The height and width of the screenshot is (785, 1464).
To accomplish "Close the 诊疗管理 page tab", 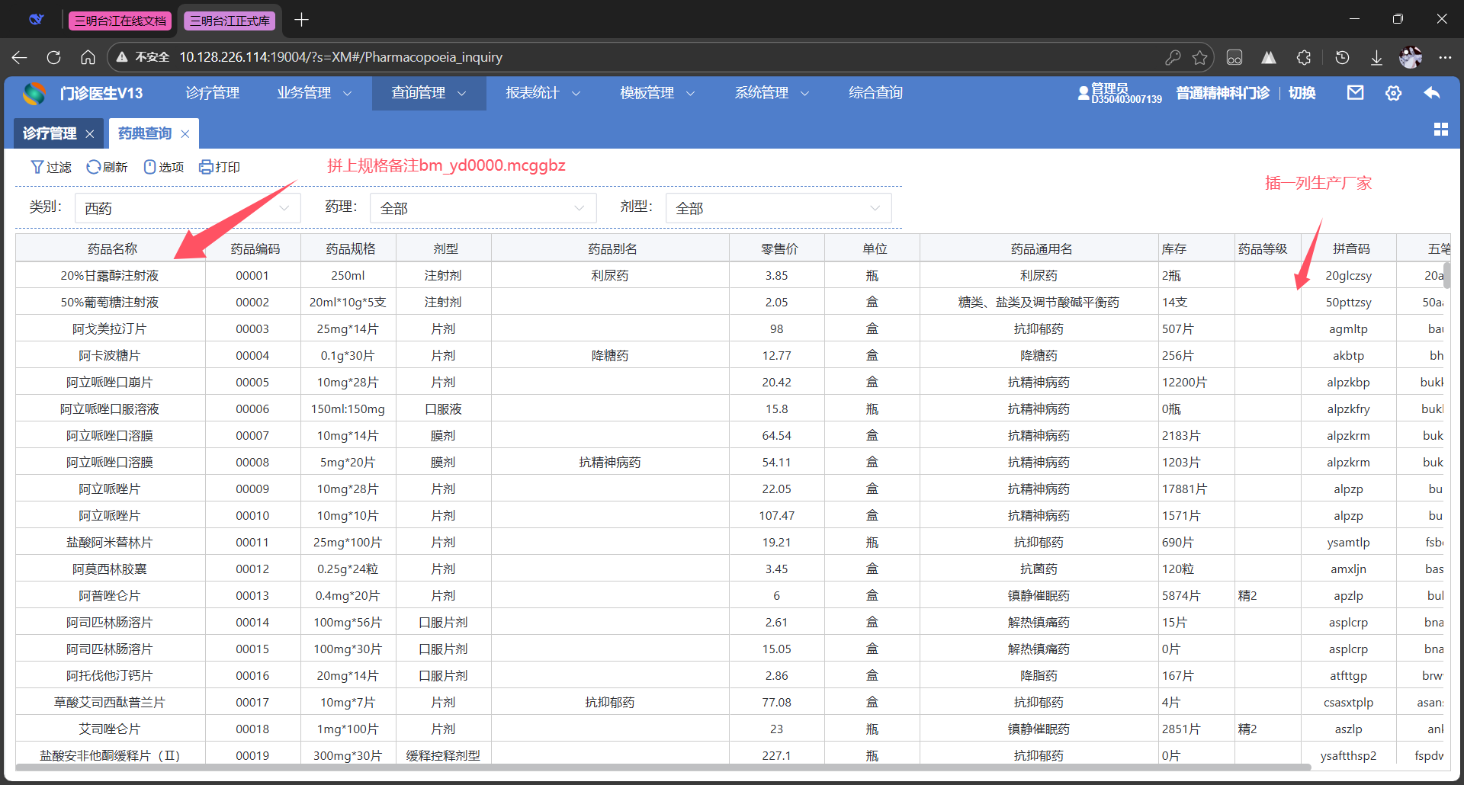I will point(90,134).
